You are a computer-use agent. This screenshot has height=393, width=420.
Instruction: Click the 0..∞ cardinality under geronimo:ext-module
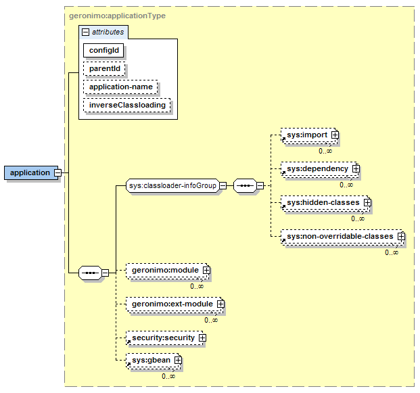click(x=211, y=320)
